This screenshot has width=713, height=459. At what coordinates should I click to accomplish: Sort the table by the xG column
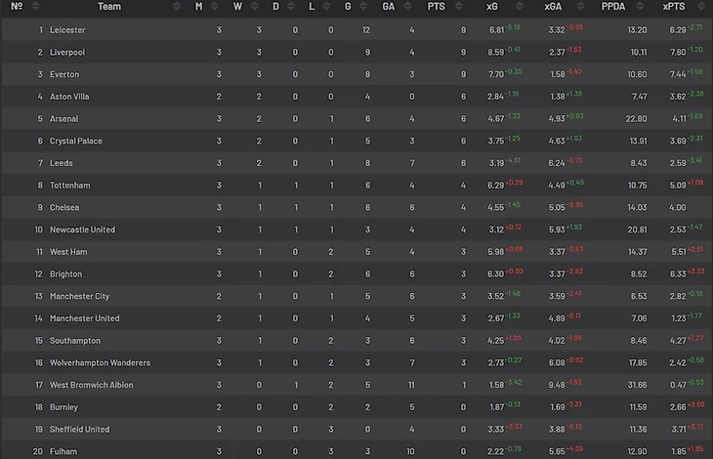[x=491, y=7]
